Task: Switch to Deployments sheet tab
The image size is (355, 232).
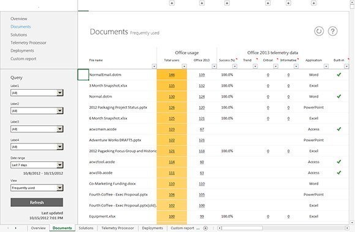Action: (x=152, y=228)
